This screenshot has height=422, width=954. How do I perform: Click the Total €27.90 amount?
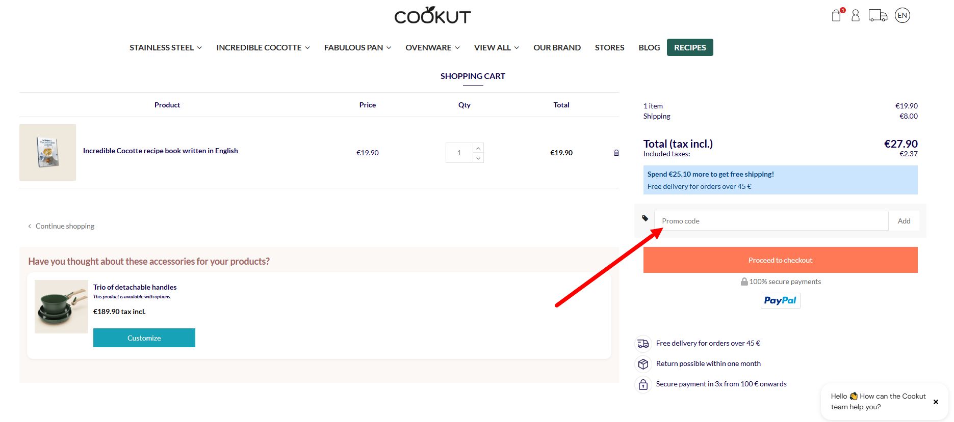pyautogui.click(x=900, y=144)
